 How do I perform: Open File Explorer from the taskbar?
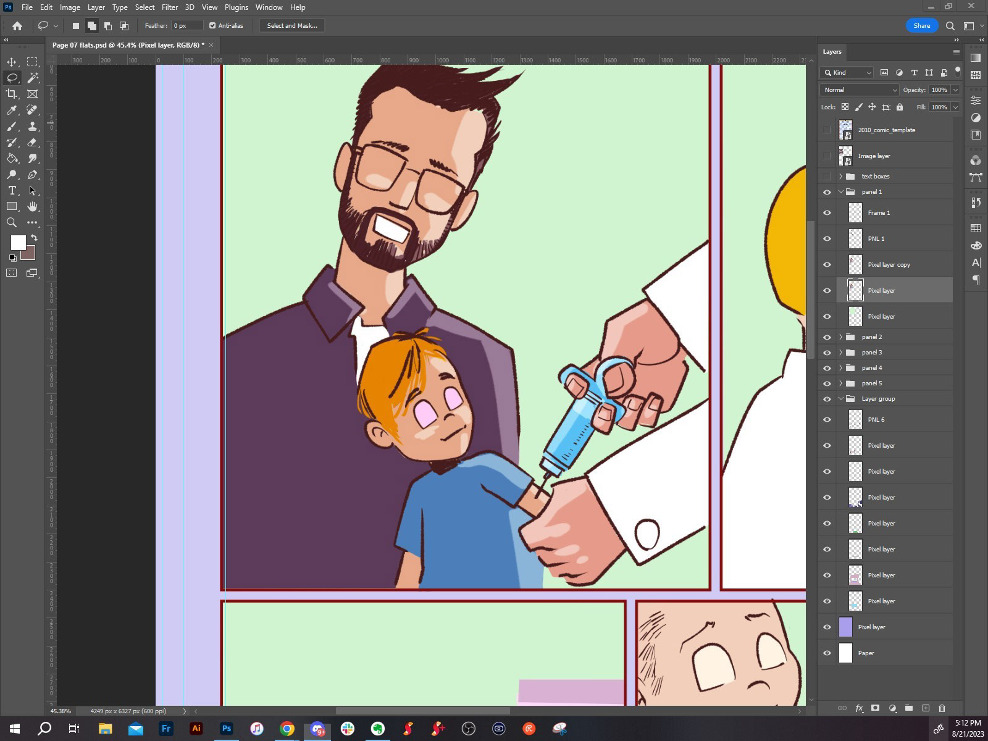[x=105, y=729]
